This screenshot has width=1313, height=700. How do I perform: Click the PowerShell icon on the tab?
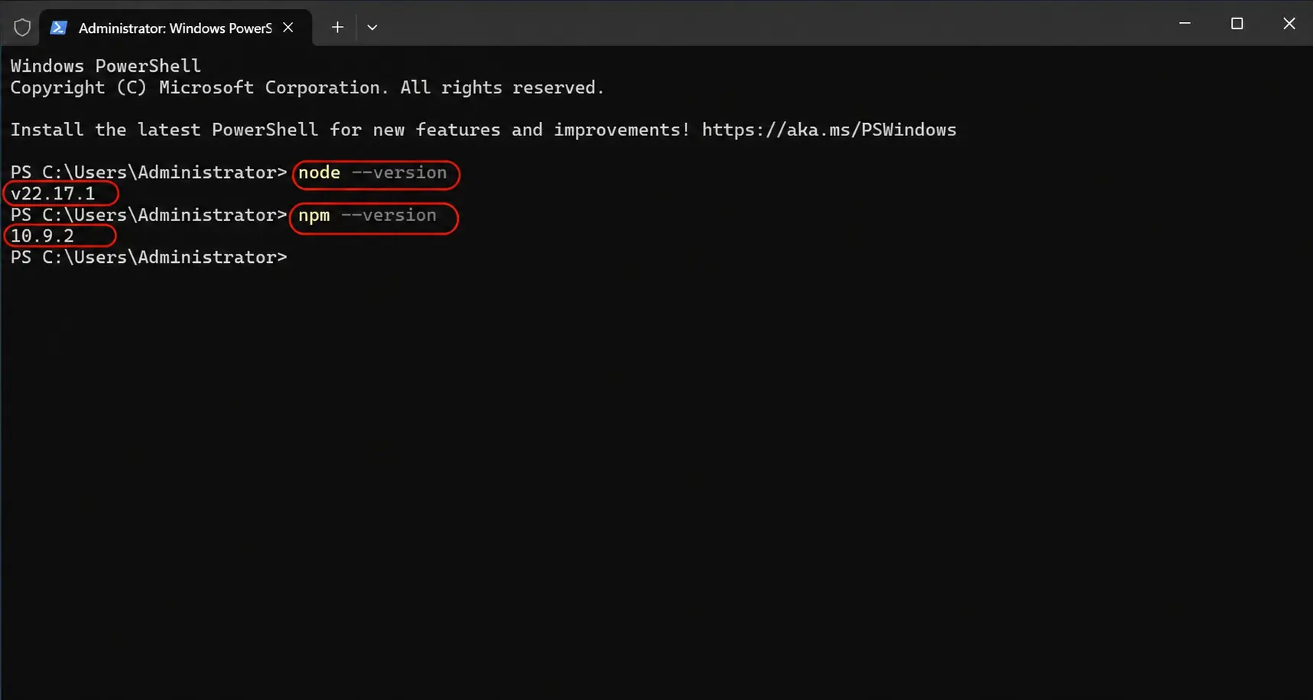pos(58,28)
